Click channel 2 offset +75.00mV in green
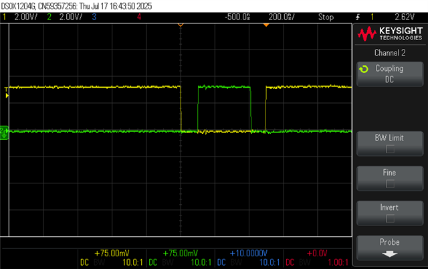The image size is (428, 269). [x=180, y=253]
